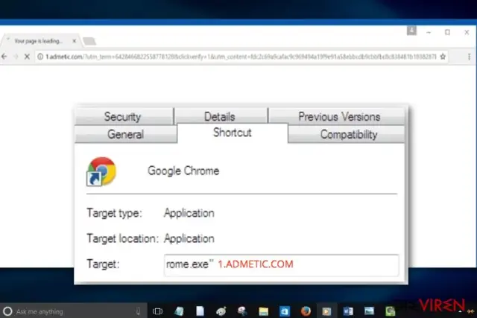Open the media player taskbar icon
The width and height of the screenshot is (477, 318).
(326, 311)
